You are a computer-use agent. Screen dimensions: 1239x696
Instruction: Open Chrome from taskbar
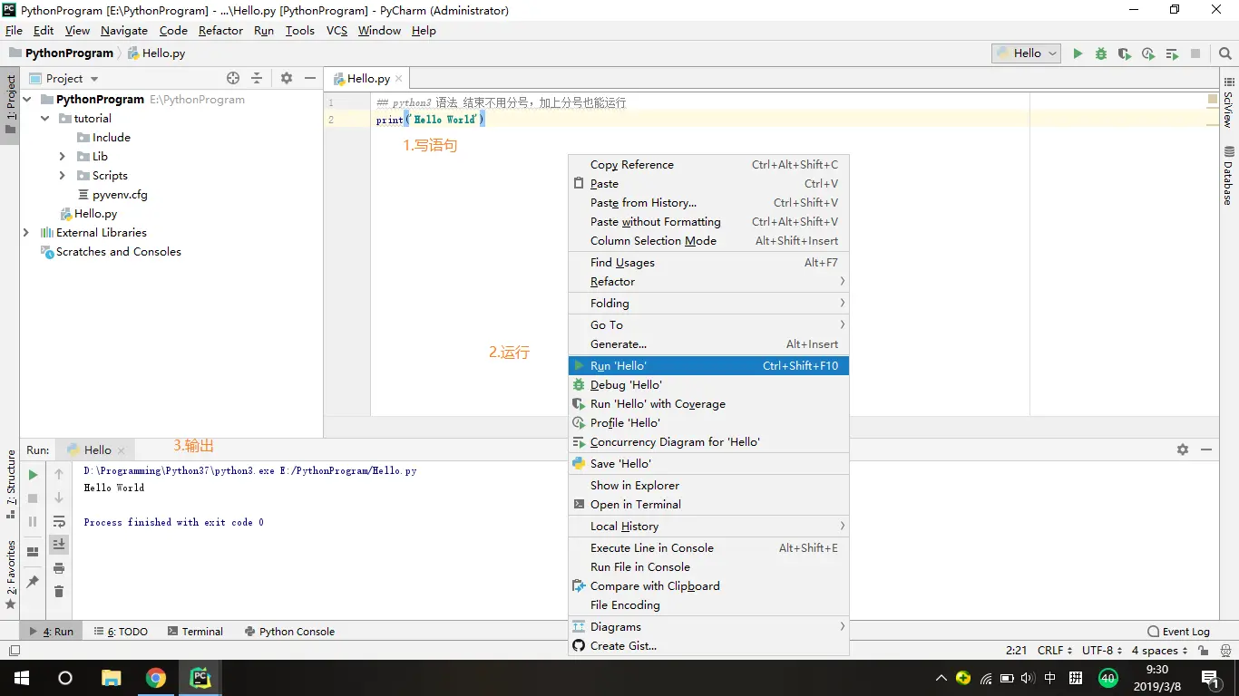click(156, 678)
